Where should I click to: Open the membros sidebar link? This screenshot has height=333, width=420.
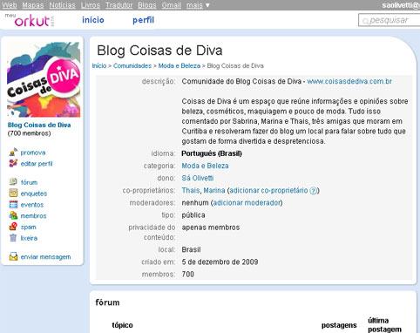[x=33, y=215]
